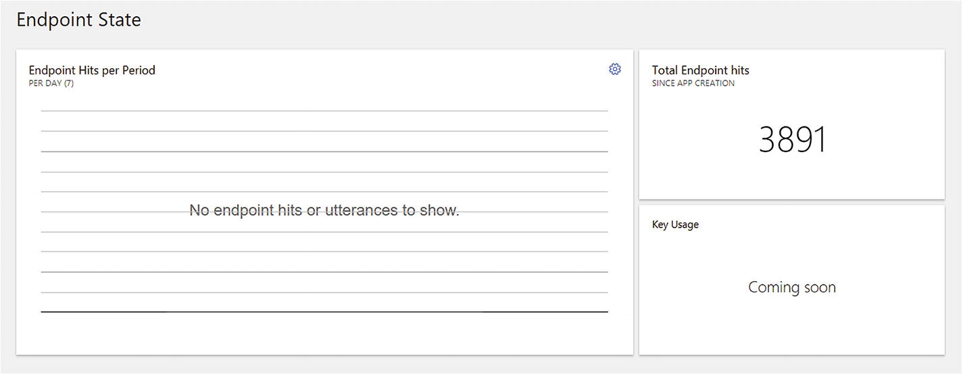Click the (7) day count in subtitle
Viewport: 963px width, 375px height.
(68, 83)
